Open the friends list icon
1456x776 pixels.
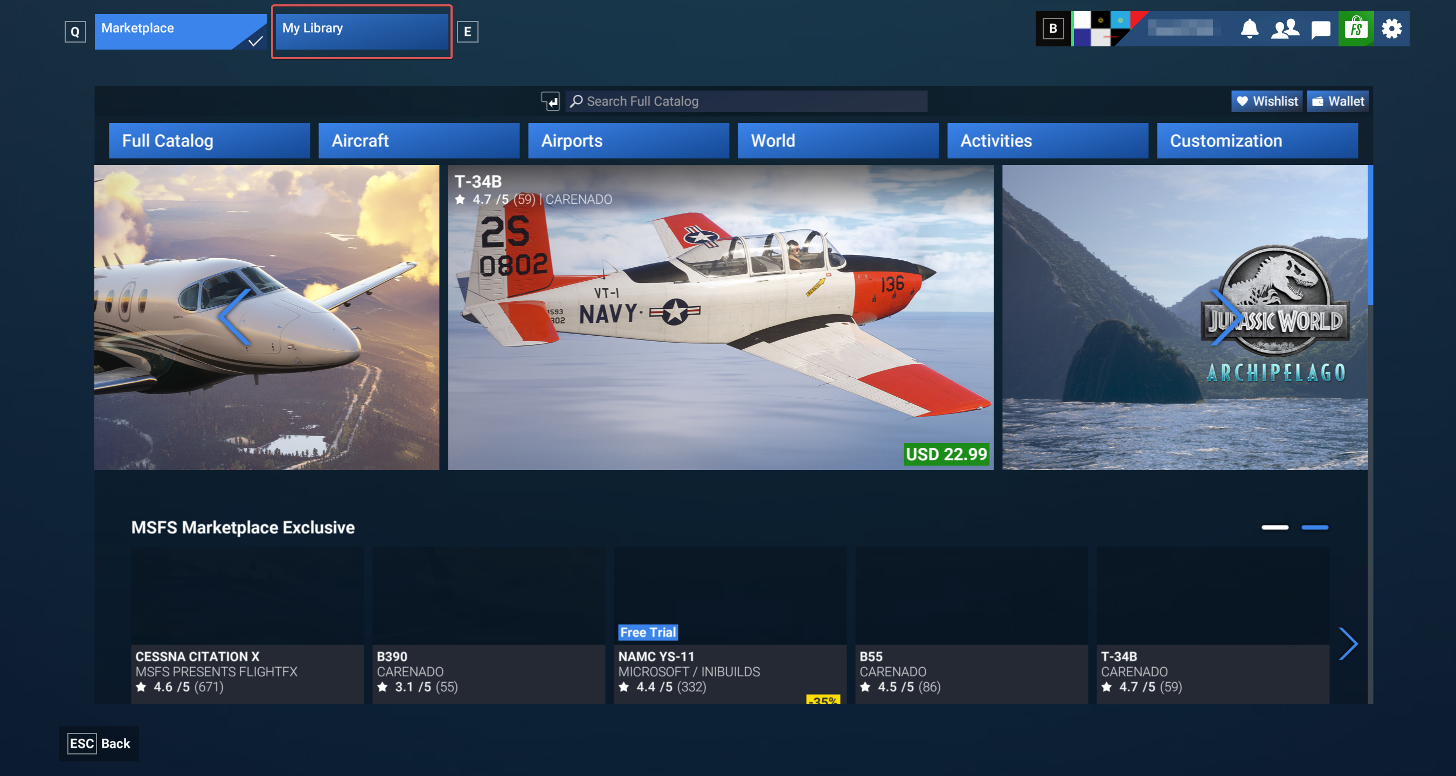[1284, 28]
